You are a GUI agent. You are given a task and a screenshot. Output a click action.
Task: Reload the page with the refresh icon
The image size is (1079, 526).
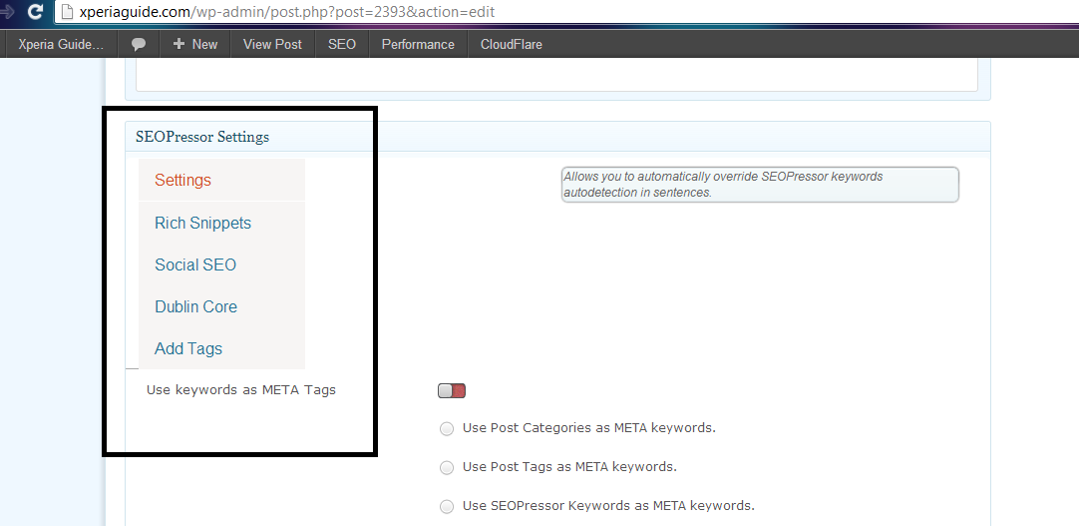point(35,12)
